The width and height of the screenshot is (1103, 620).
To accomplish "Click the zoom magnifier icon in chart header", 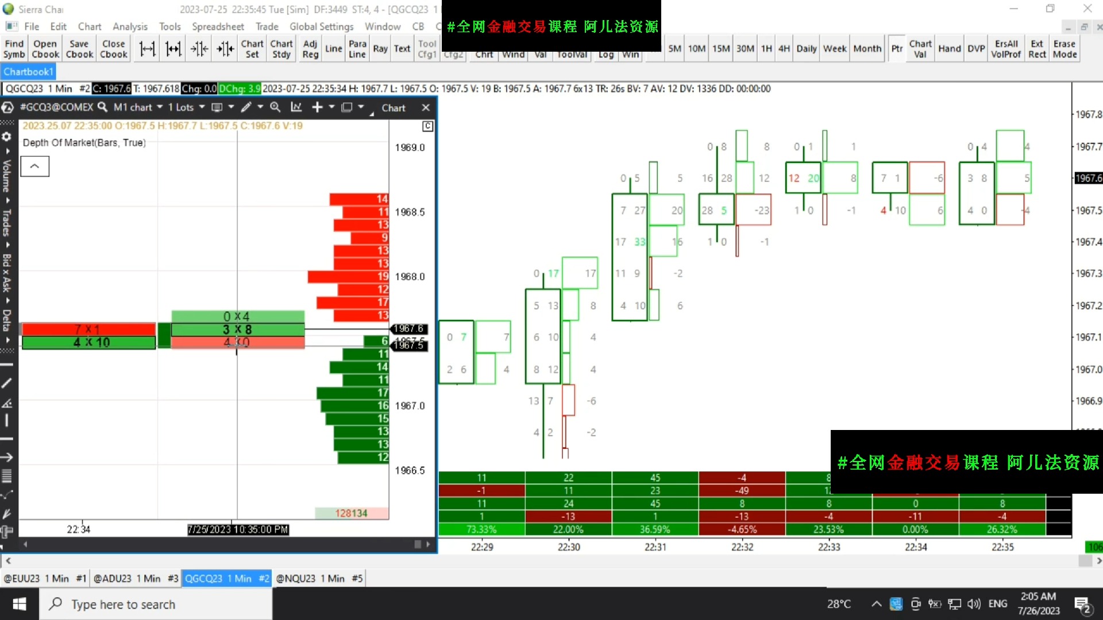I will tap(275, 107).
